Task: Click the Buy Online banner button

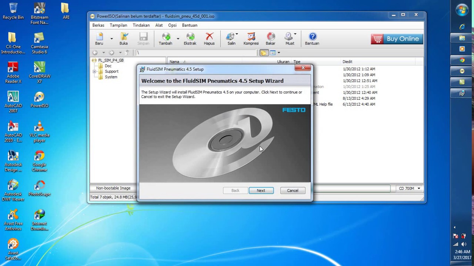Action: coord(397,39)
